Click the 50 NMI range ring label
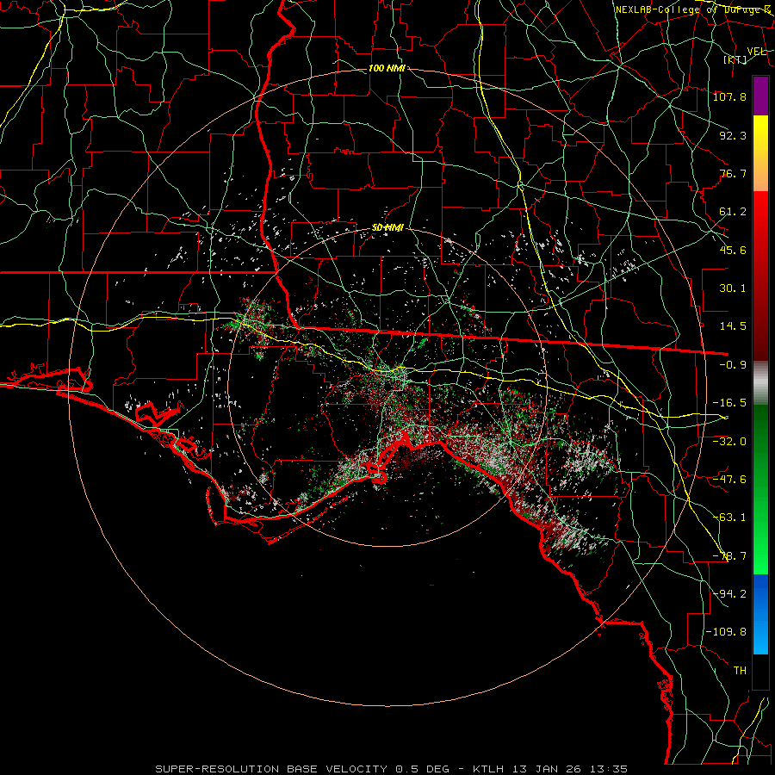This screenshot has width=775, height=775. click(x=387, y=228)
